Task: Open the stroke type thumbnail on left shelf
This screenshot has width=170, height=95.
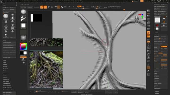Action: coord(23,19)
